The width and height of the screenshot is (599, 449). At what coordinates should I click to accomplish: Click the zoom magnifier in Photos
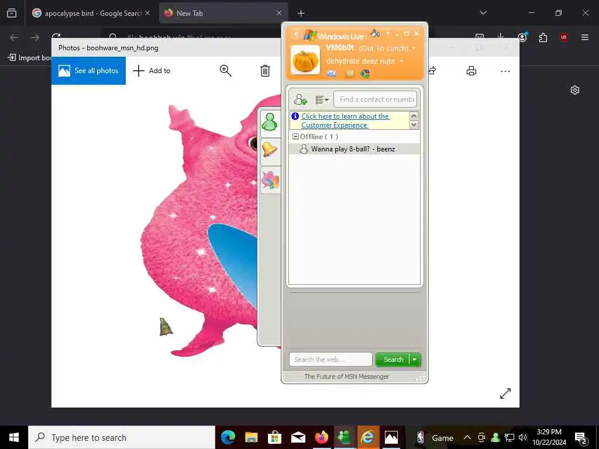point(225,71)
